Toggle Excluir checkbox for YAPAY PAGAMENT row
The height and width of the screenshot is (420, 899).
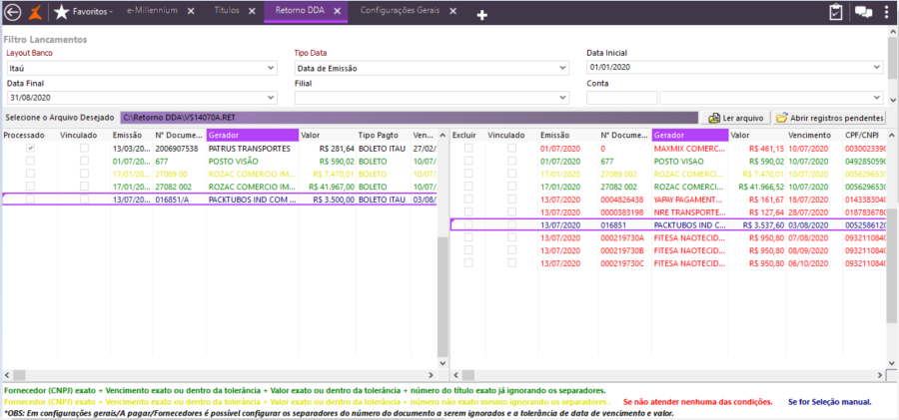coord(468,200)
